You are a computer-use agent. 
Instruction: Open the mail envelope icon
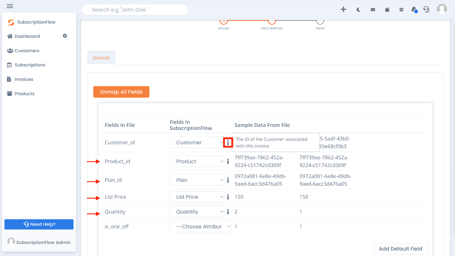pyautogui.click(x=373, y=10)
